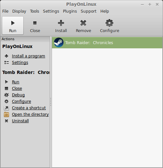This screenshot has height=168, width=163.
Task: Click the Run toolbar button
Action: point(13,26)
